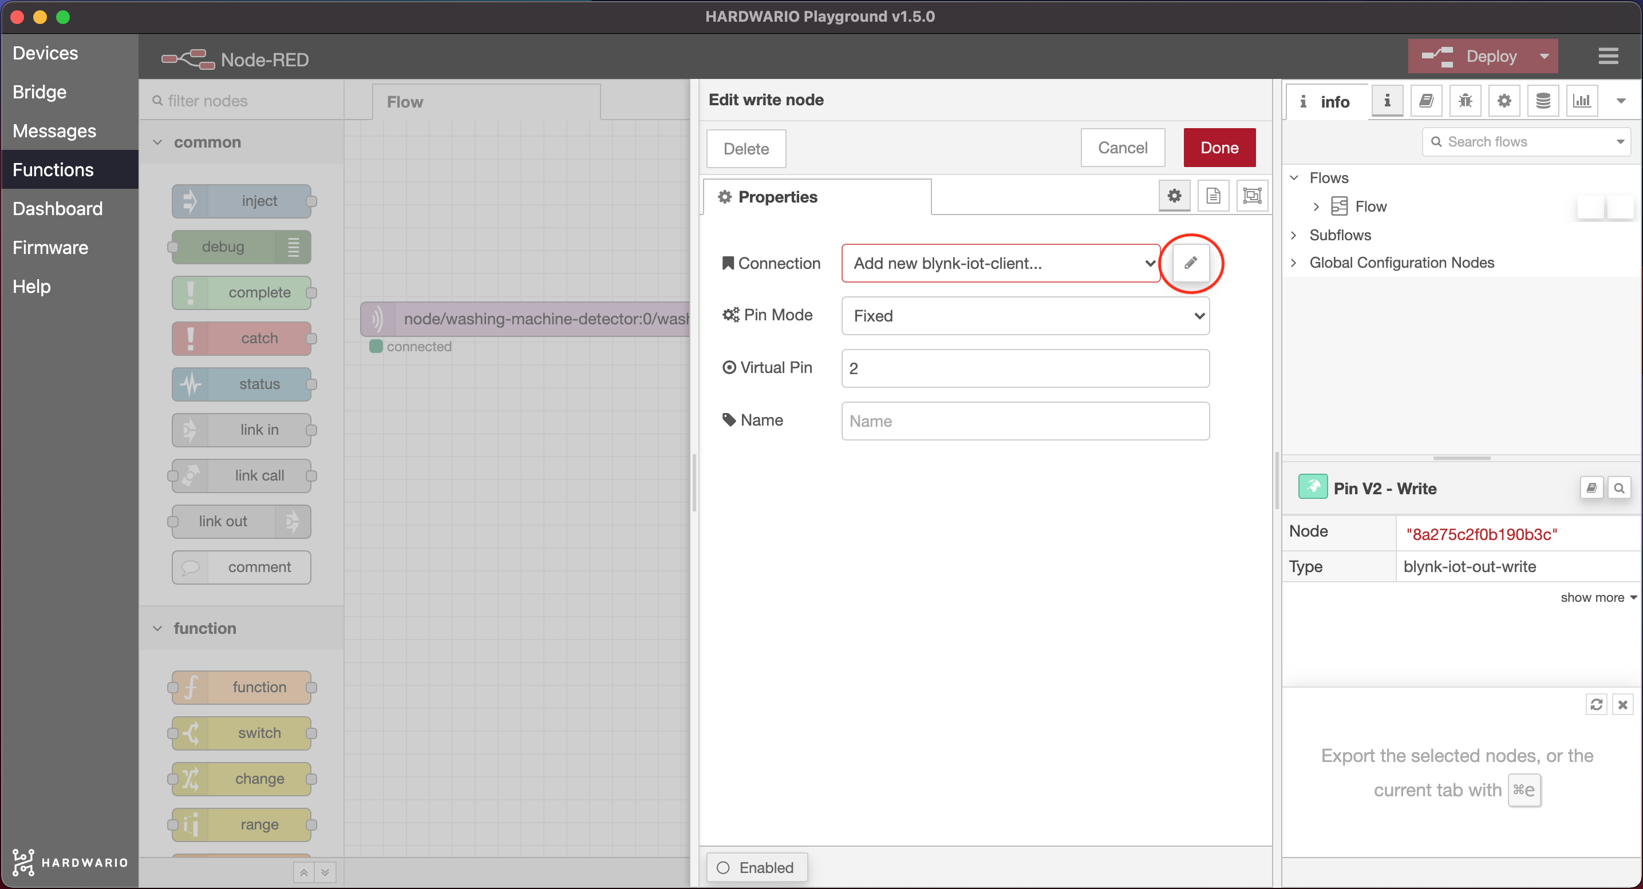
Task: Select the washing-machine-detector MQTT node
Action: point(525,319)
